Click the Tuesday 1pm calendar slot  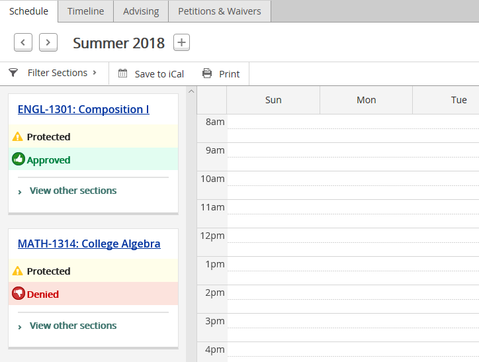click(446, 271)
